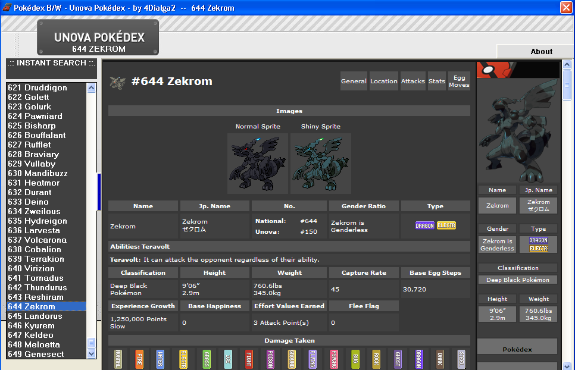Select 622 Golett in the list
The image size is (575, 370).
coord(46,97)
